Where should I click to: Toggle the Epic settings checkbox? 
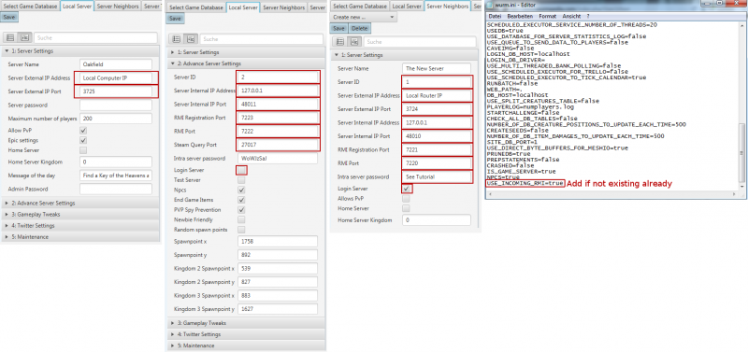[83, 140]
